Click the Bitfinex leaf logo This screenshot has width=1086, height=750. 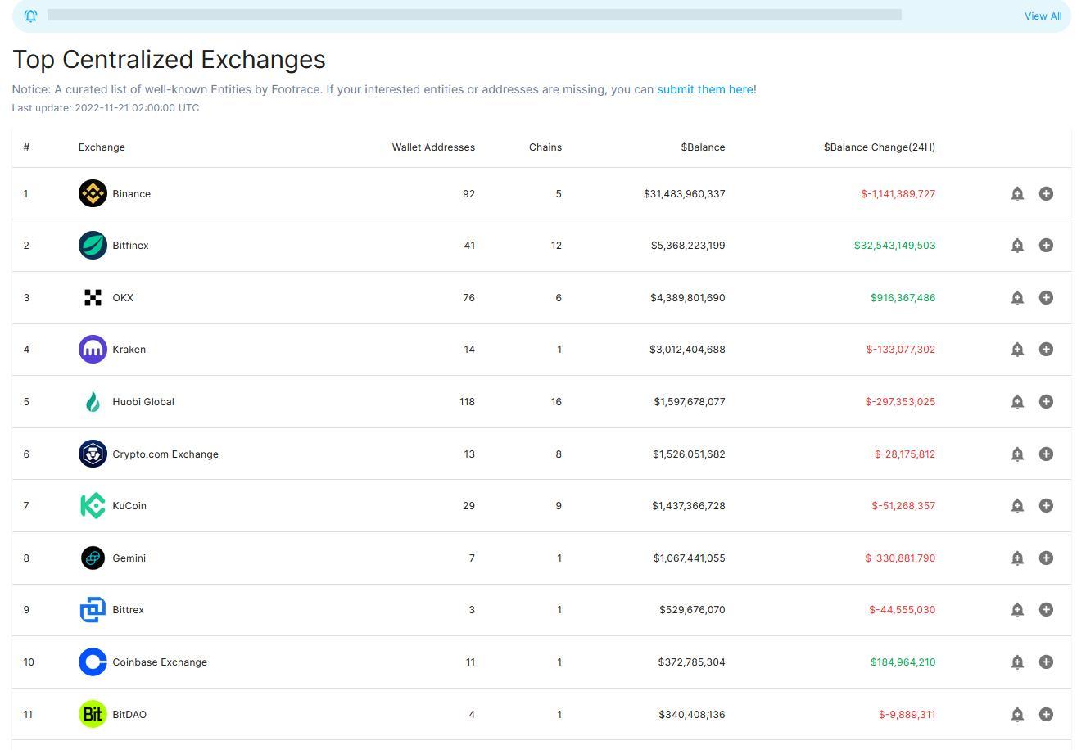[93, 246]
